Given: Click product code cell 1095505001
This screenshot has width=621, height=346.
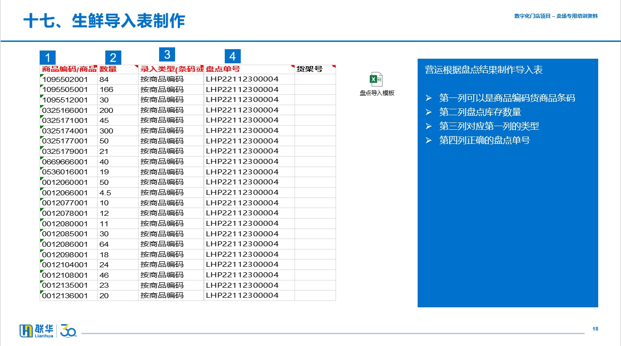Looking at the screenshot, I should tap(69, 90).
